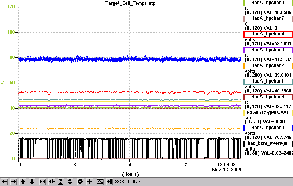Select the HaGenTargPos.VAL legend entry

click(x=268, y=113)
